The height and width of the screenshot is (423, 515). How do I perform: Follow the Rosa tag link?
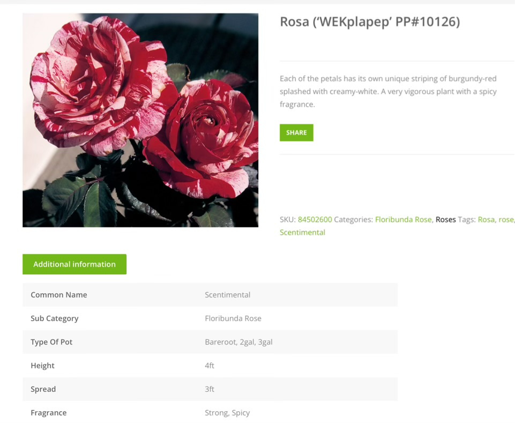[x=486, y=220]
